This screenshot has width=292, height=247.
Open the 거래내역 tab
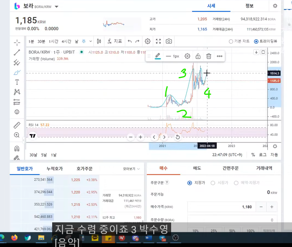[x=264, y=168]
